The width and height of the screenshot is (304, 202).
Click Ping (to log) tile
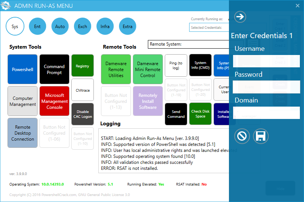point(176,65)
